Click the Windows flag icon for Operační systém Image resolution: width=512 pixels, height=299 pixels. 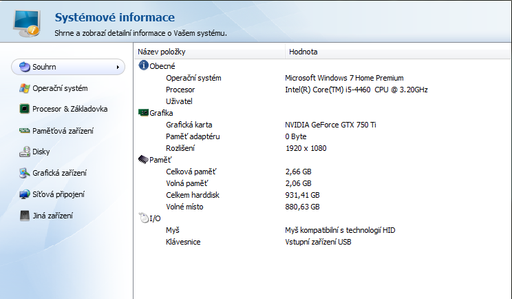coord(25,88)
